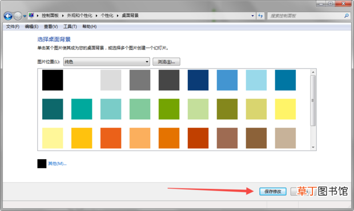Click the scroll up arrow of color list
354x211 pixels.
313,72
